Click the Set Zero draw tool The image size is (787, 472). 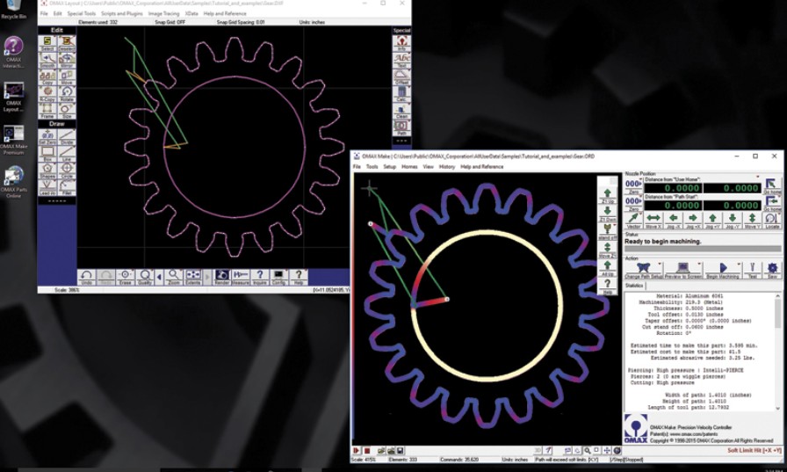(47, 136)
